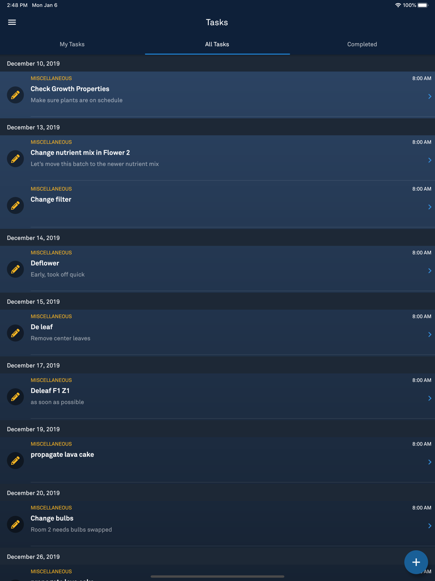
Task: Tap pencil icon beside Change bulbs
Action: pyautogui.click(x=15, y=524)
